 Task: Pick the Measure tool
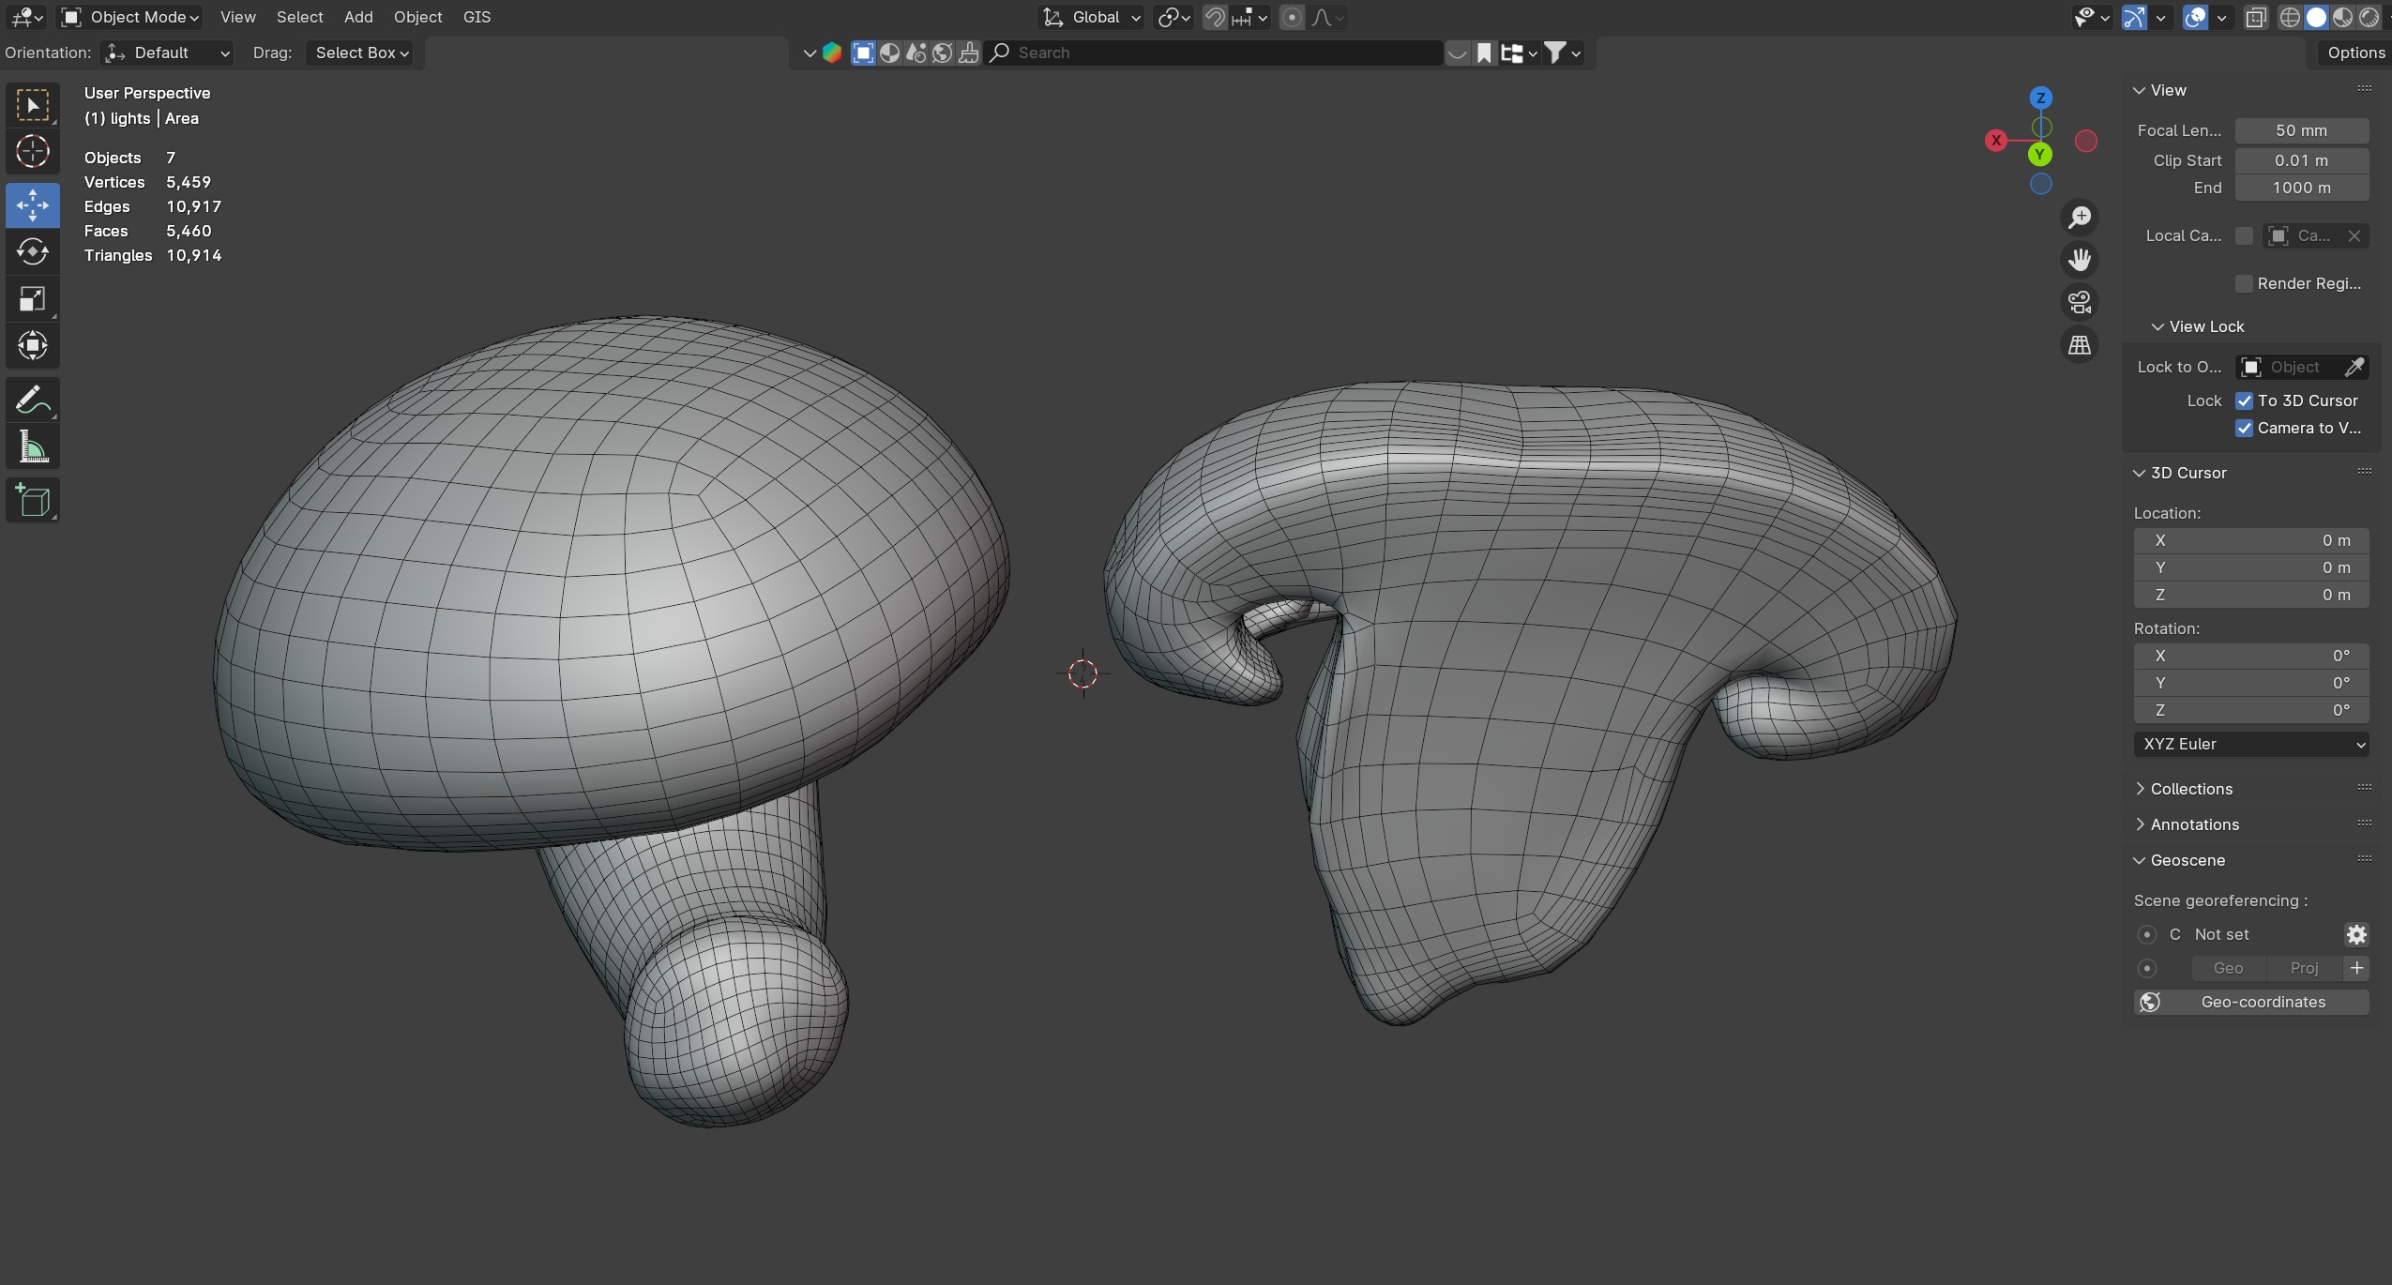tap(33, 447)
